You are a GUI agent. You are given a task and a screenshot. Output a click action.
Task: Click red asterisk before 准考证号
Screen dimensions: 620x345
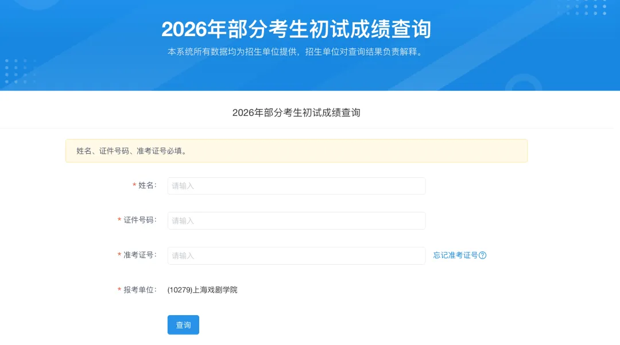tap(119, 255)
